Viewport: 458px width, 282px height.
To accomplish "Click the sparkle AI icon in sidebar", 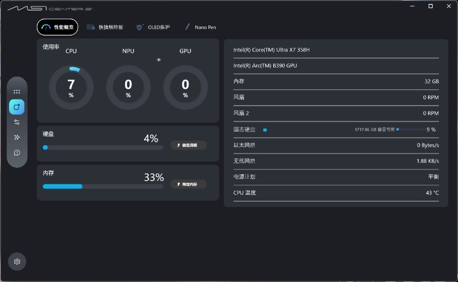I will pyautogui.click(x=17, y=137).
